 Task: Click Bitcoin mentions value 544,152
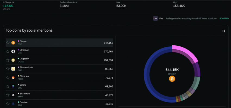(x=108, y=43)
